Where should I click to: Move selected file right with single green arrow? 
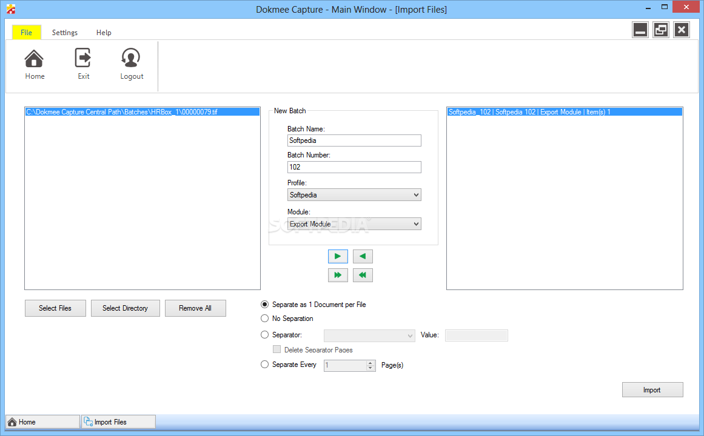pos(338,257)
